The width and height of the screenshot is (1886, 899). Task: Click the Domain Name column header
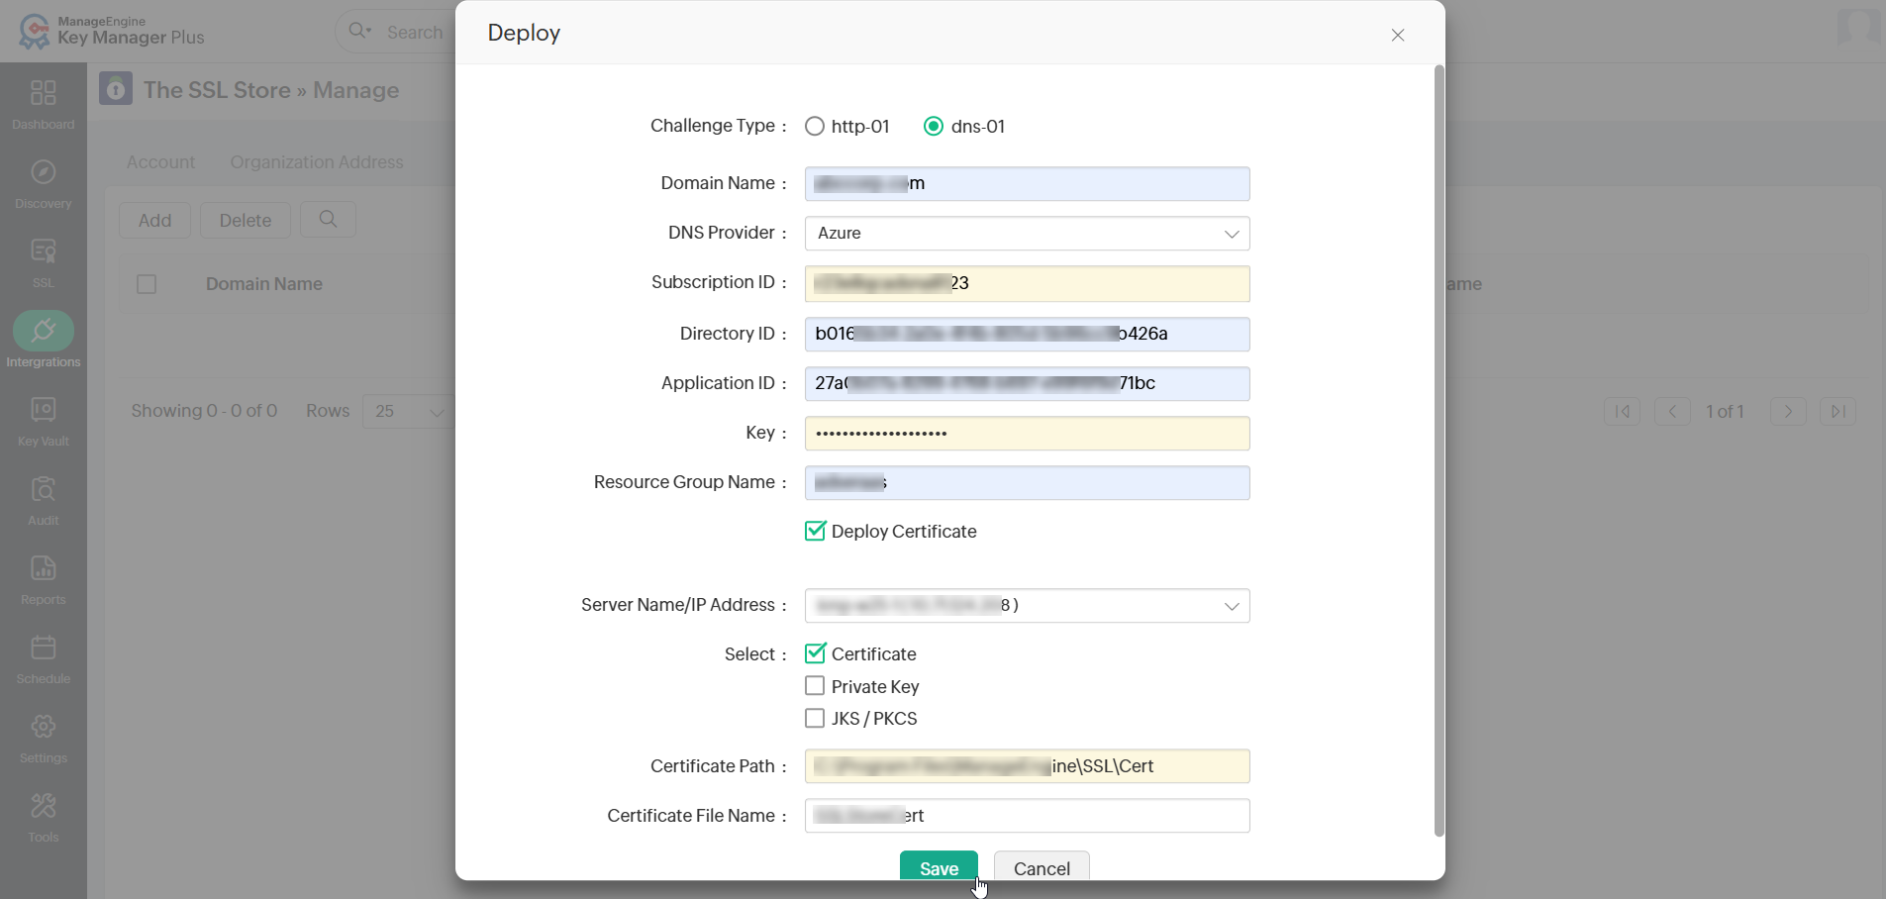[x=264, y=284]
